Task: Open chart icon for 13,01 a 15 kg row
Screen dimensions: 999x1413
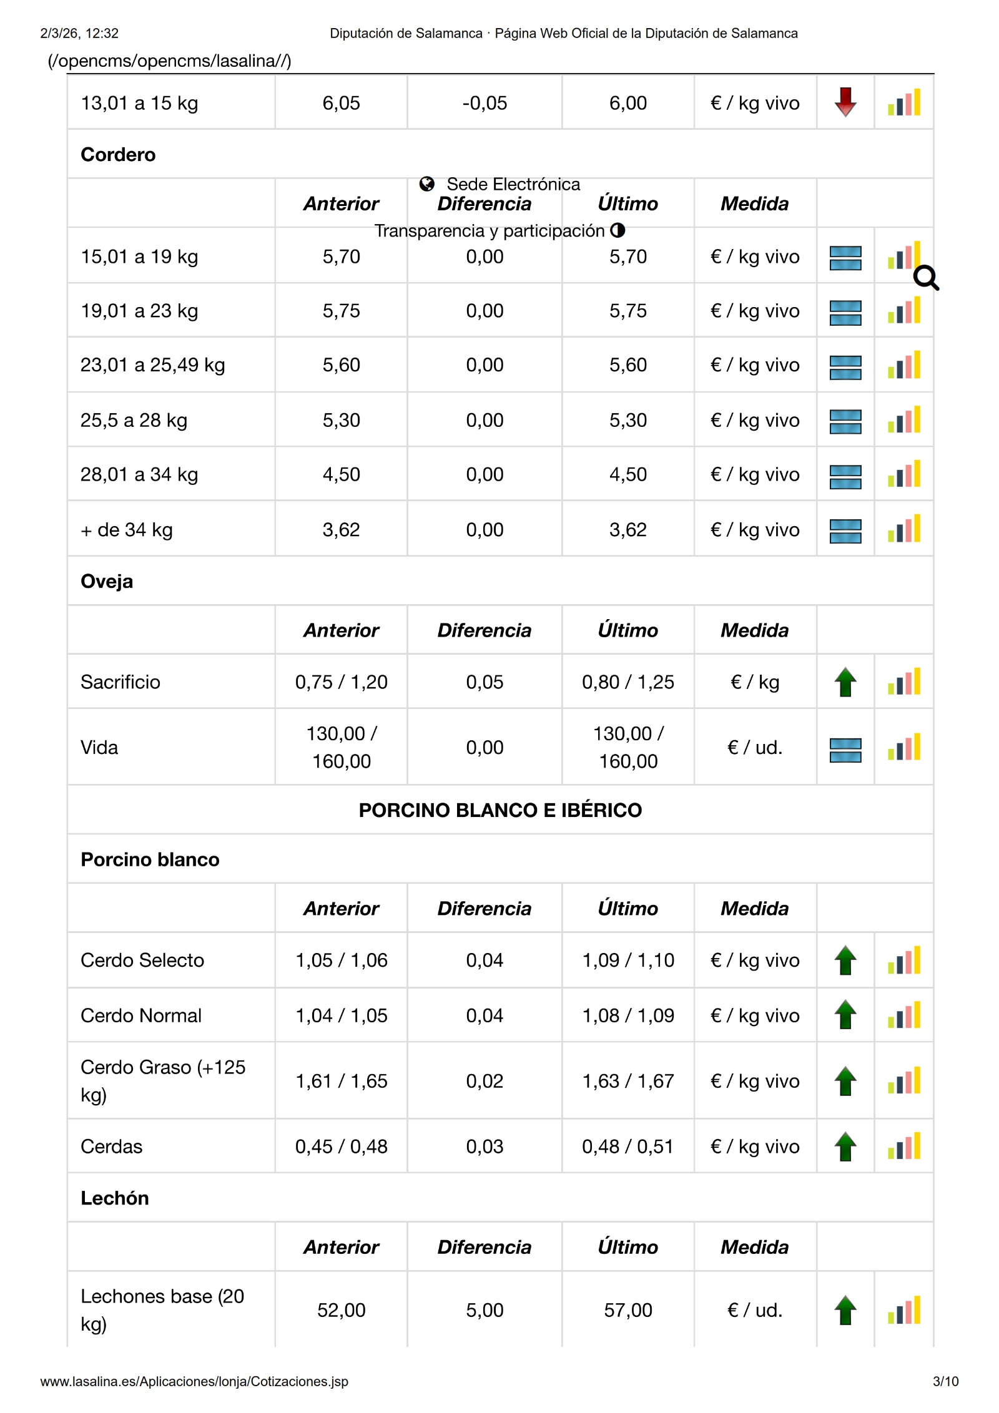Action: point(904,103)
